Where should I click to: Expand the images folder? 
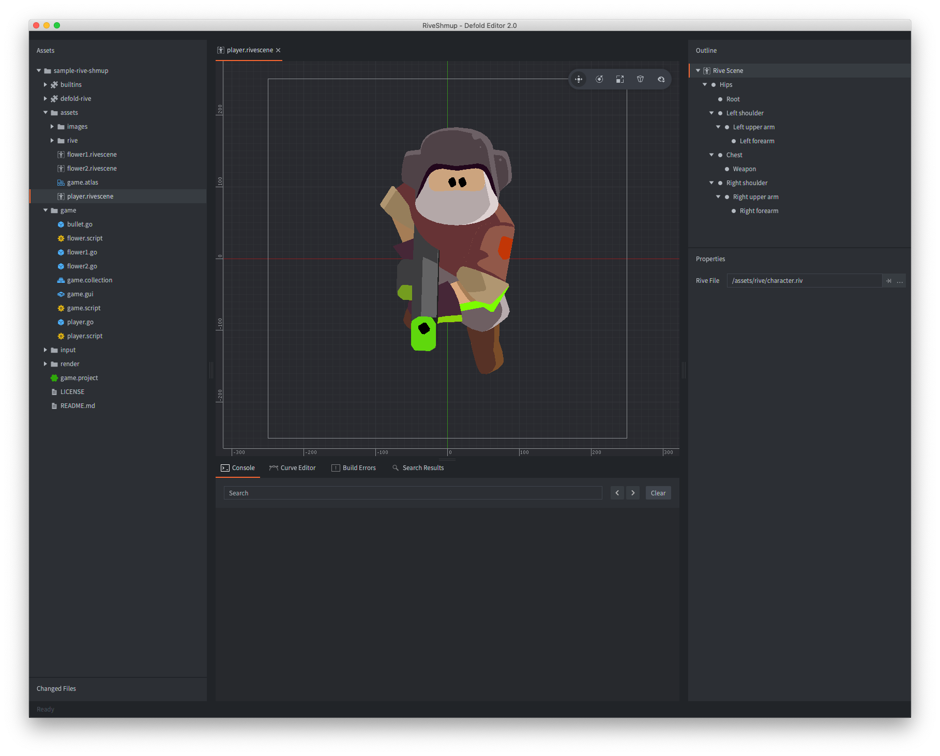(52, 127)
